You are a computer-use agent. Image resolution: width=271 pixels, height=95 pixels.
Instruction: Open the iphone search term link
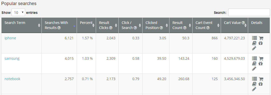tap(10, 38)
